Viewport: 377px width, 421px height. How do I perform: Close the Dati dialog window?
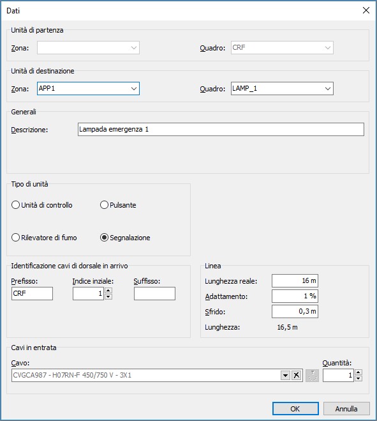click(366, 10)
